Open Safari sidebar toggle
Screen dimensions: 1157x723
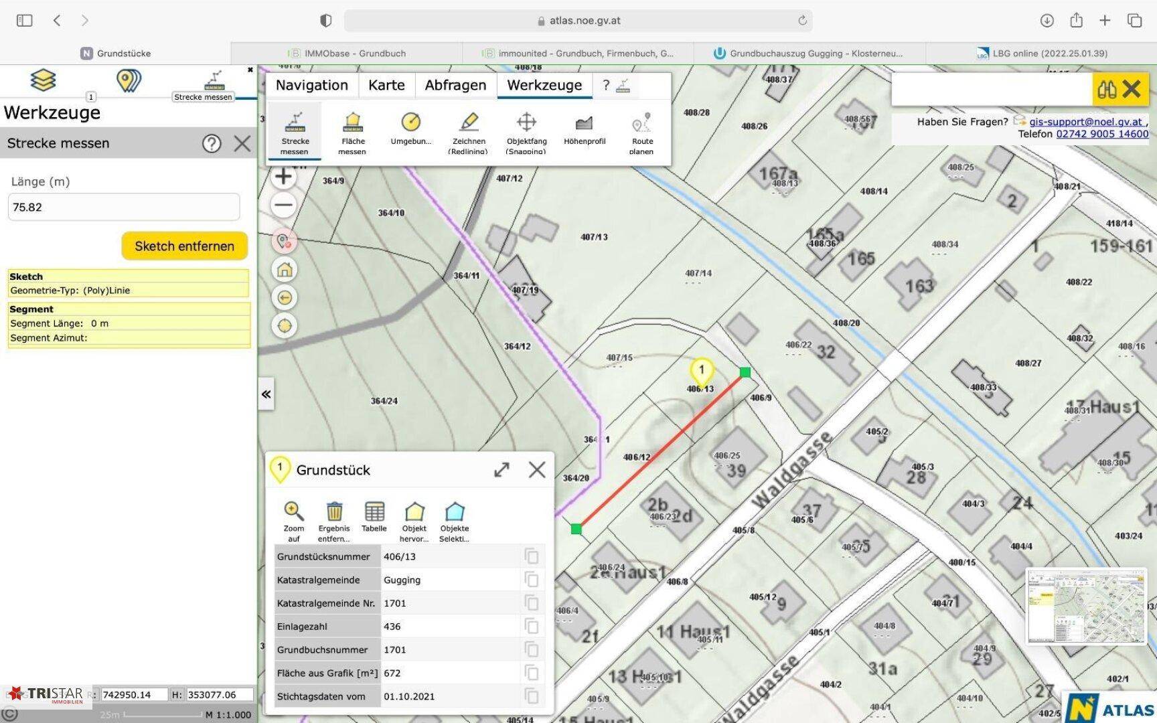(24, 21)
